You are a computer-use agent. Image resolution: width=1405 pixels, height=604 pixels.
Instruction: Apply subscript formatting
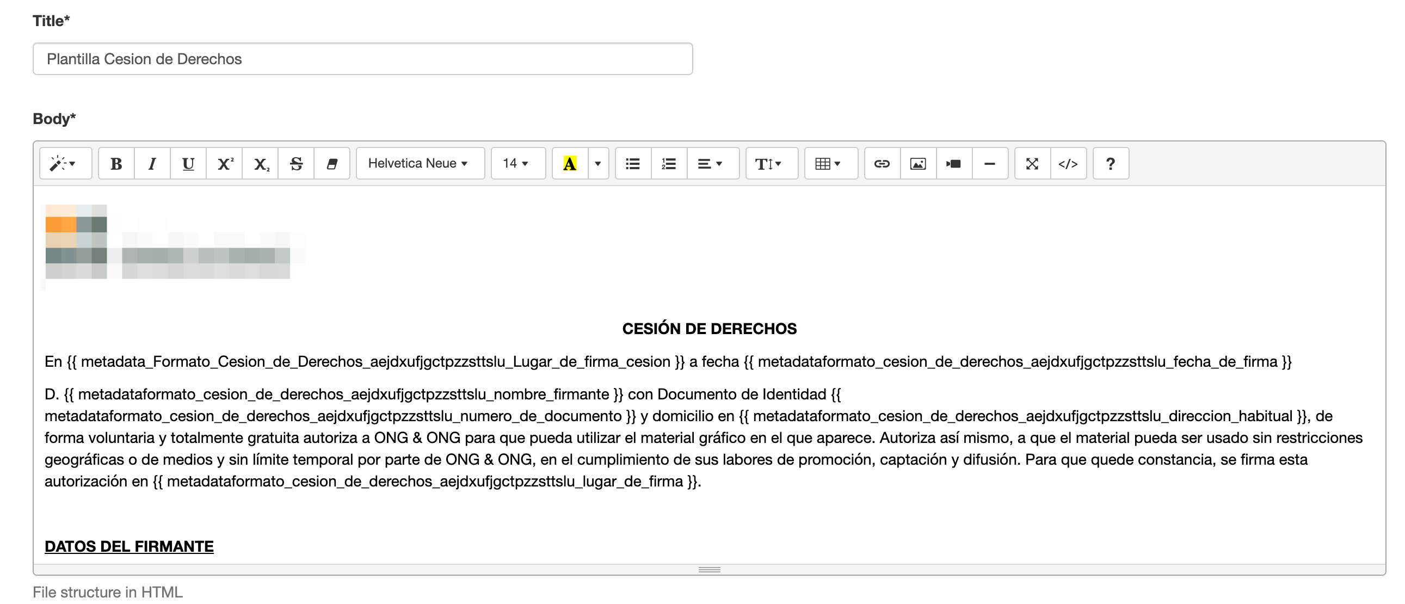click(x=261, y=163)
